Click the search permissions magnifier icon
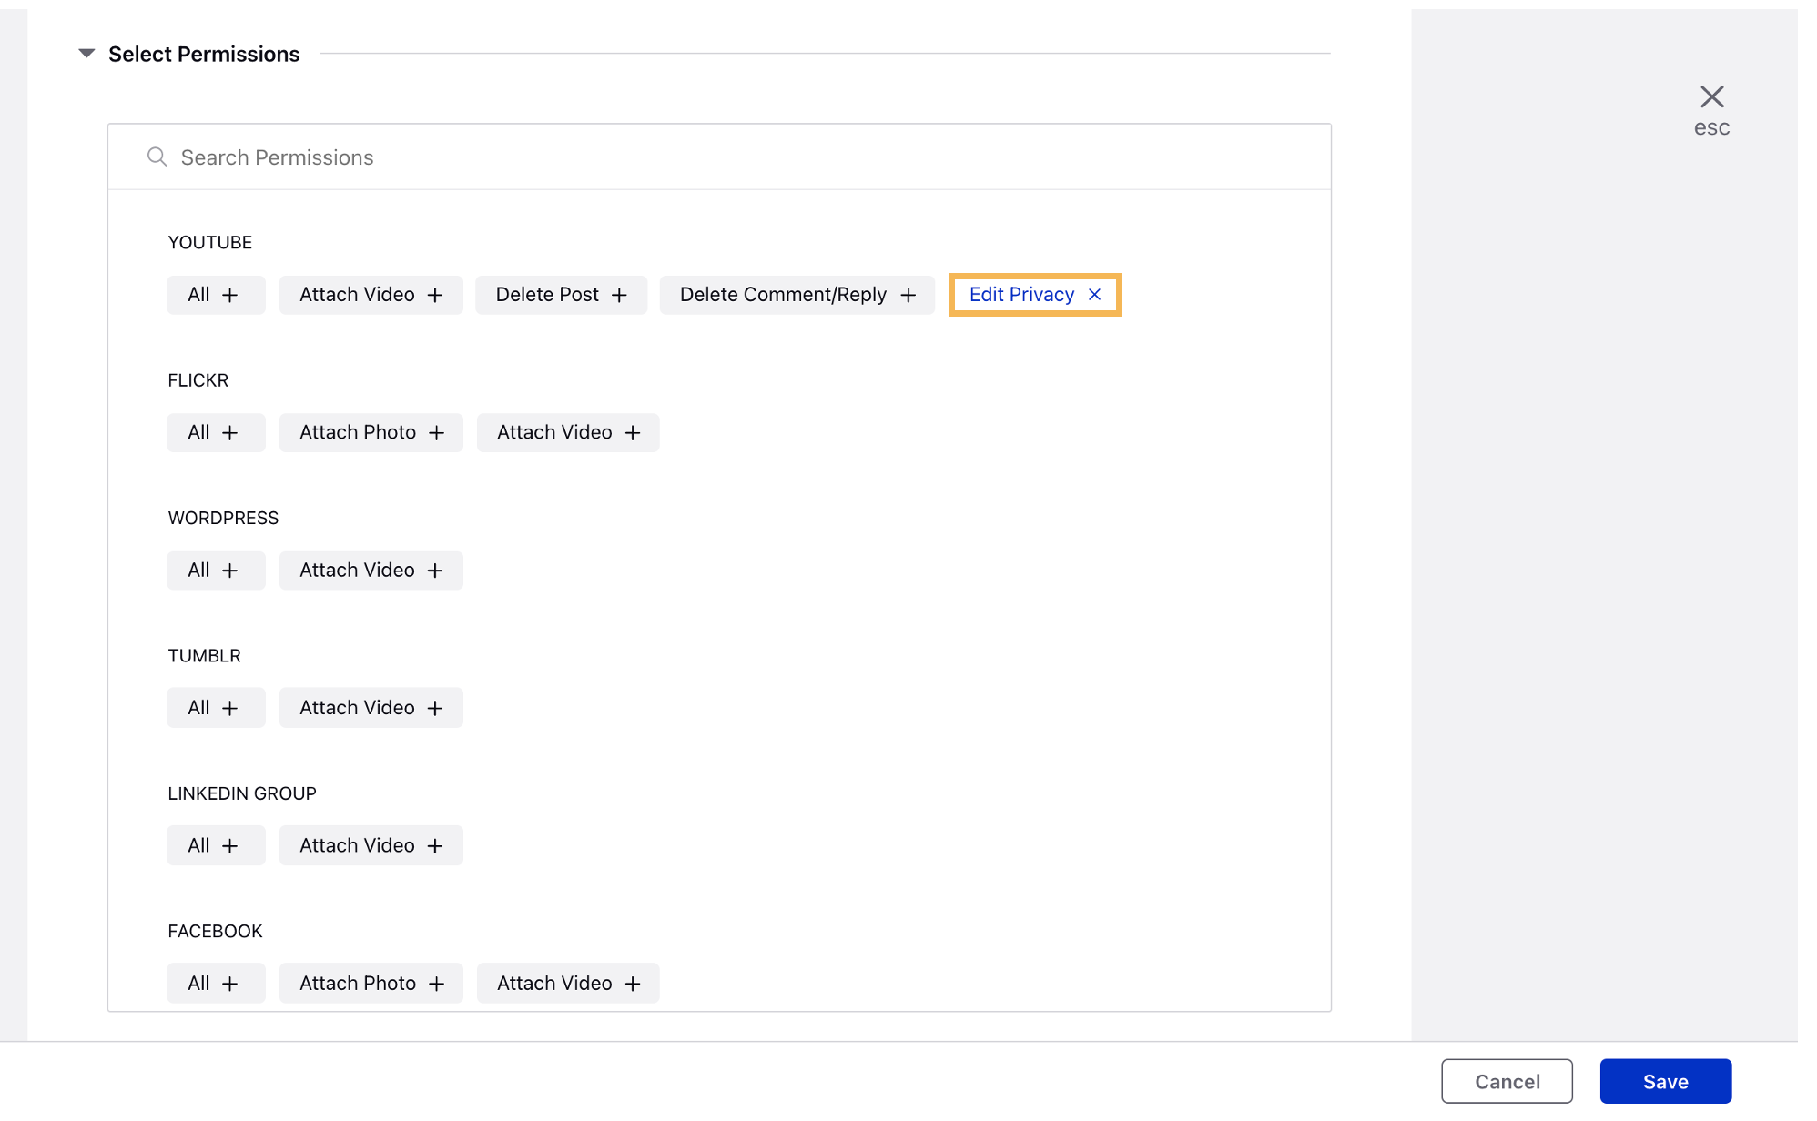This screenshot has height=1121, width=1817. click(155, 157)
